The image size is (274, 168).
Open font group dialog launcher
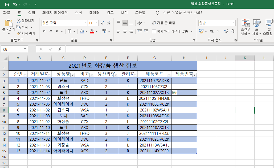point(111,40)
